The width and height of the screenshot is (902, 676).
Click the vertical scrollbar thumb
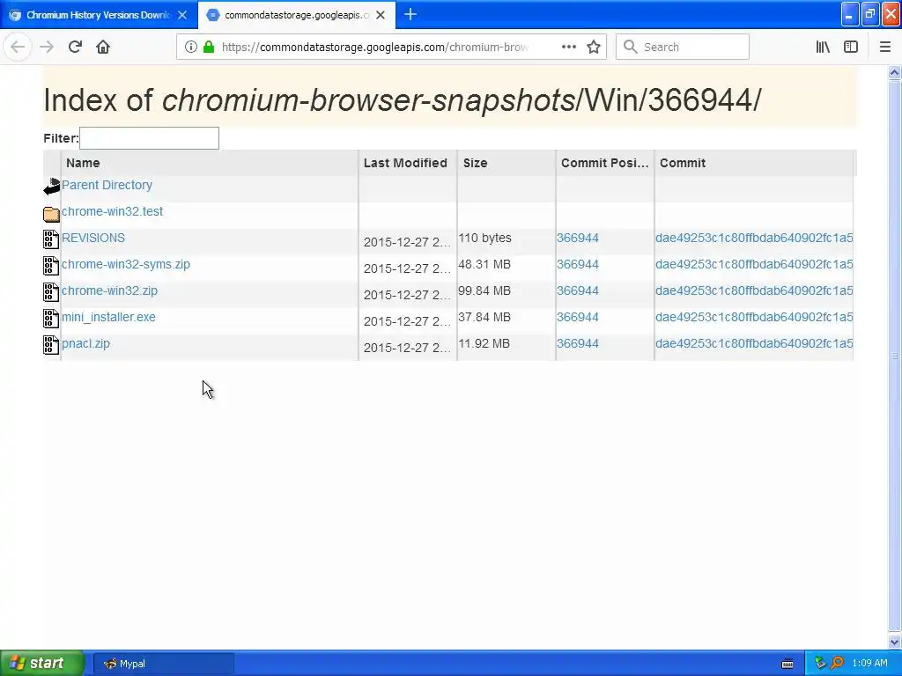pos(894,356)
